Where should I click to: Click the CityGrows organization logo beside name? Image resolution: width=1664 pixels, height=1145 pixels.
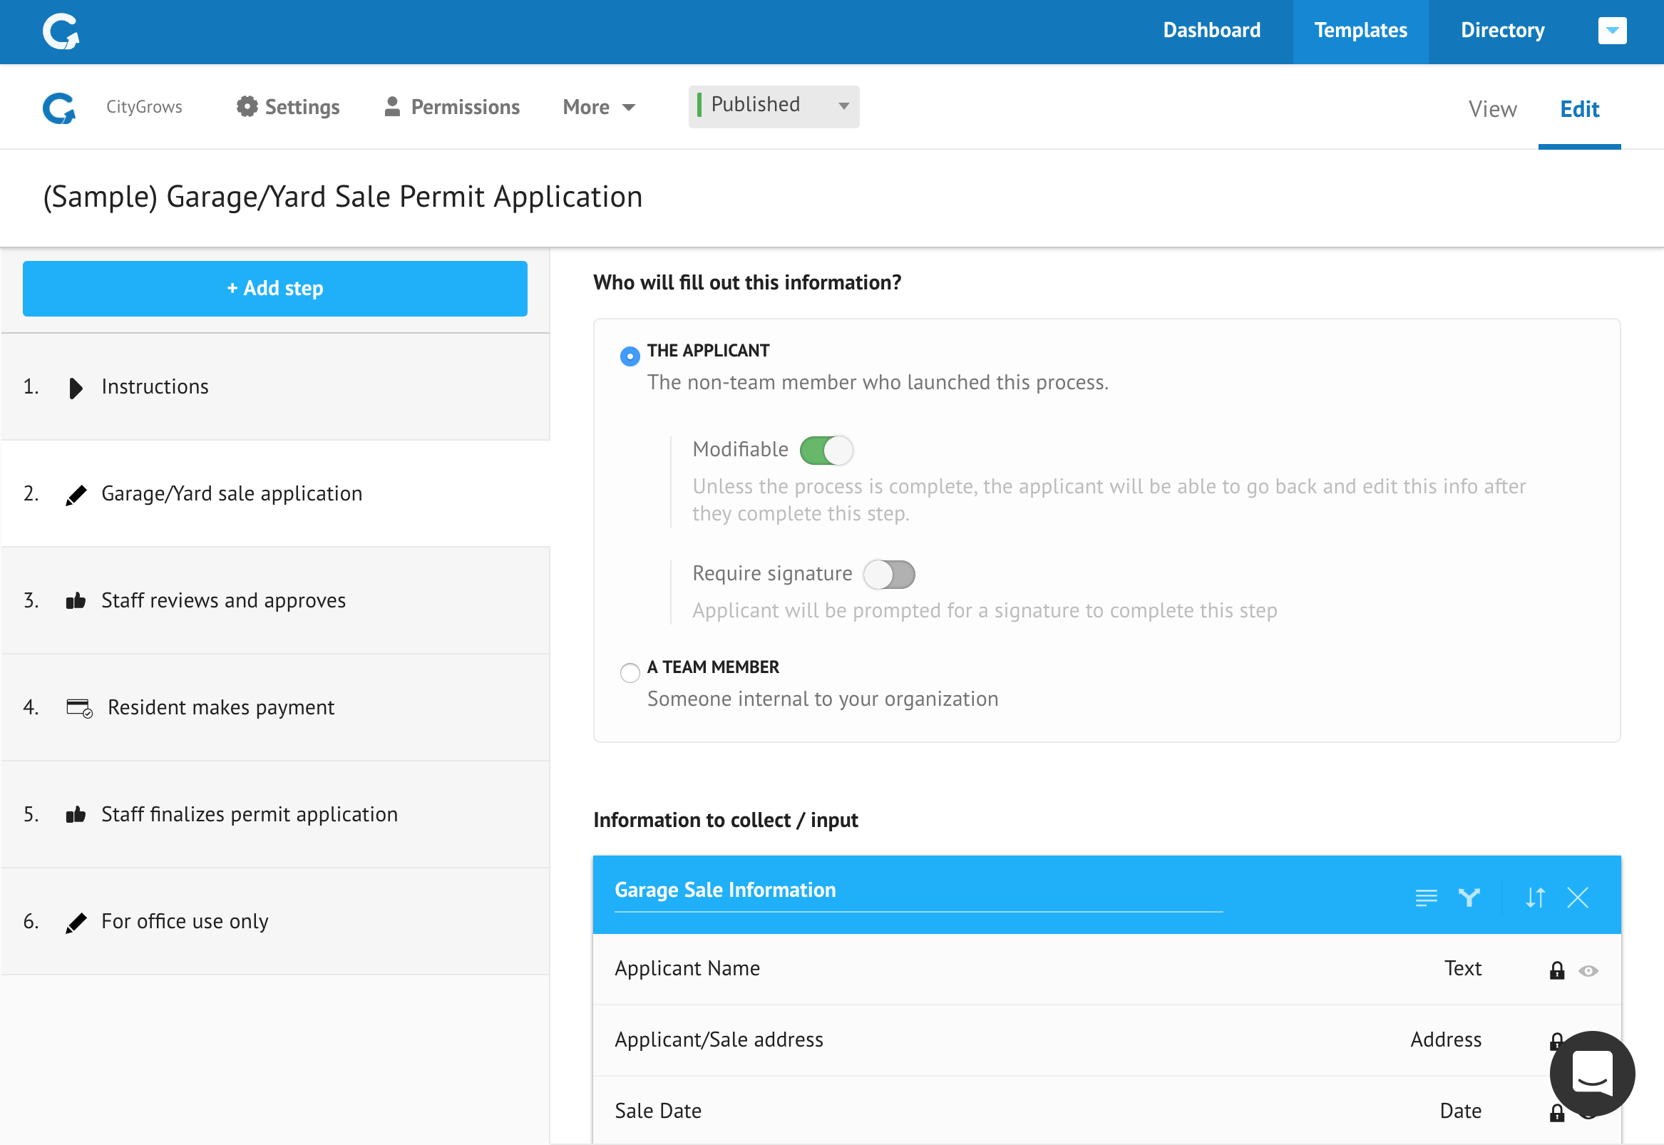pyautogui.click(x=58, y=108)
